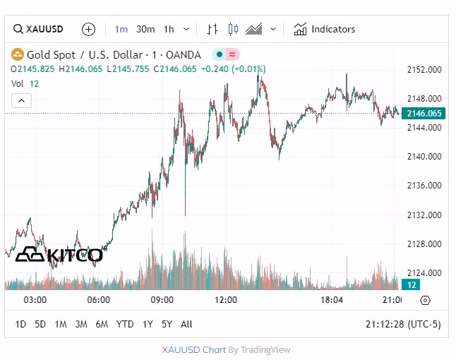Open the Indicators dialog

pyautogui.click(x=325, y=29)
